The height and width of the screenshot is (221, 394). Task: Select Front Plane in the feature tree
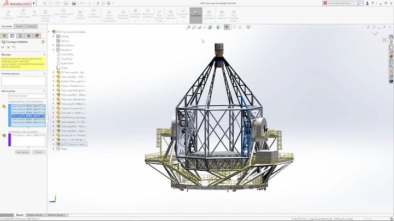(x=67, y=55)
